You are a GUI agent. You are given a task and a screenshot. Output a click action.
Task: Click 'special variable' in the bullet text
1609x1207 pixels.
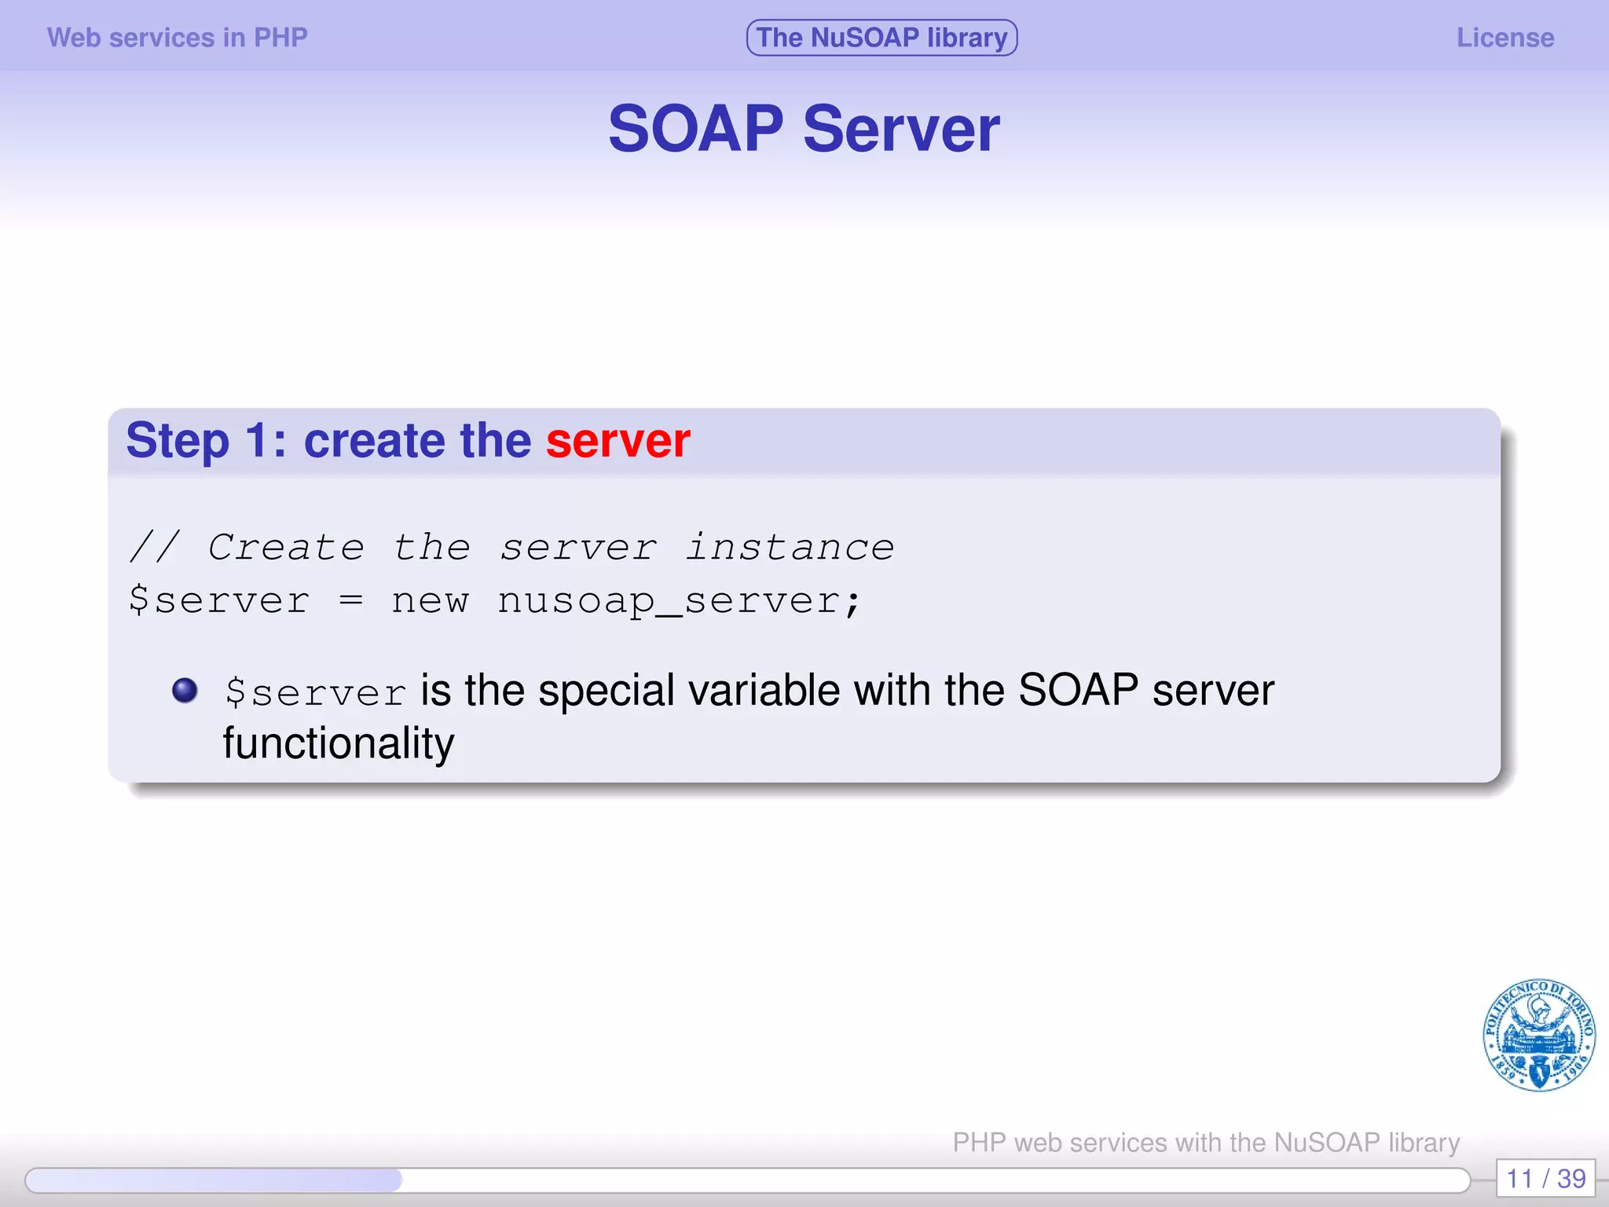pyautogui.click(x=689, y=691)
